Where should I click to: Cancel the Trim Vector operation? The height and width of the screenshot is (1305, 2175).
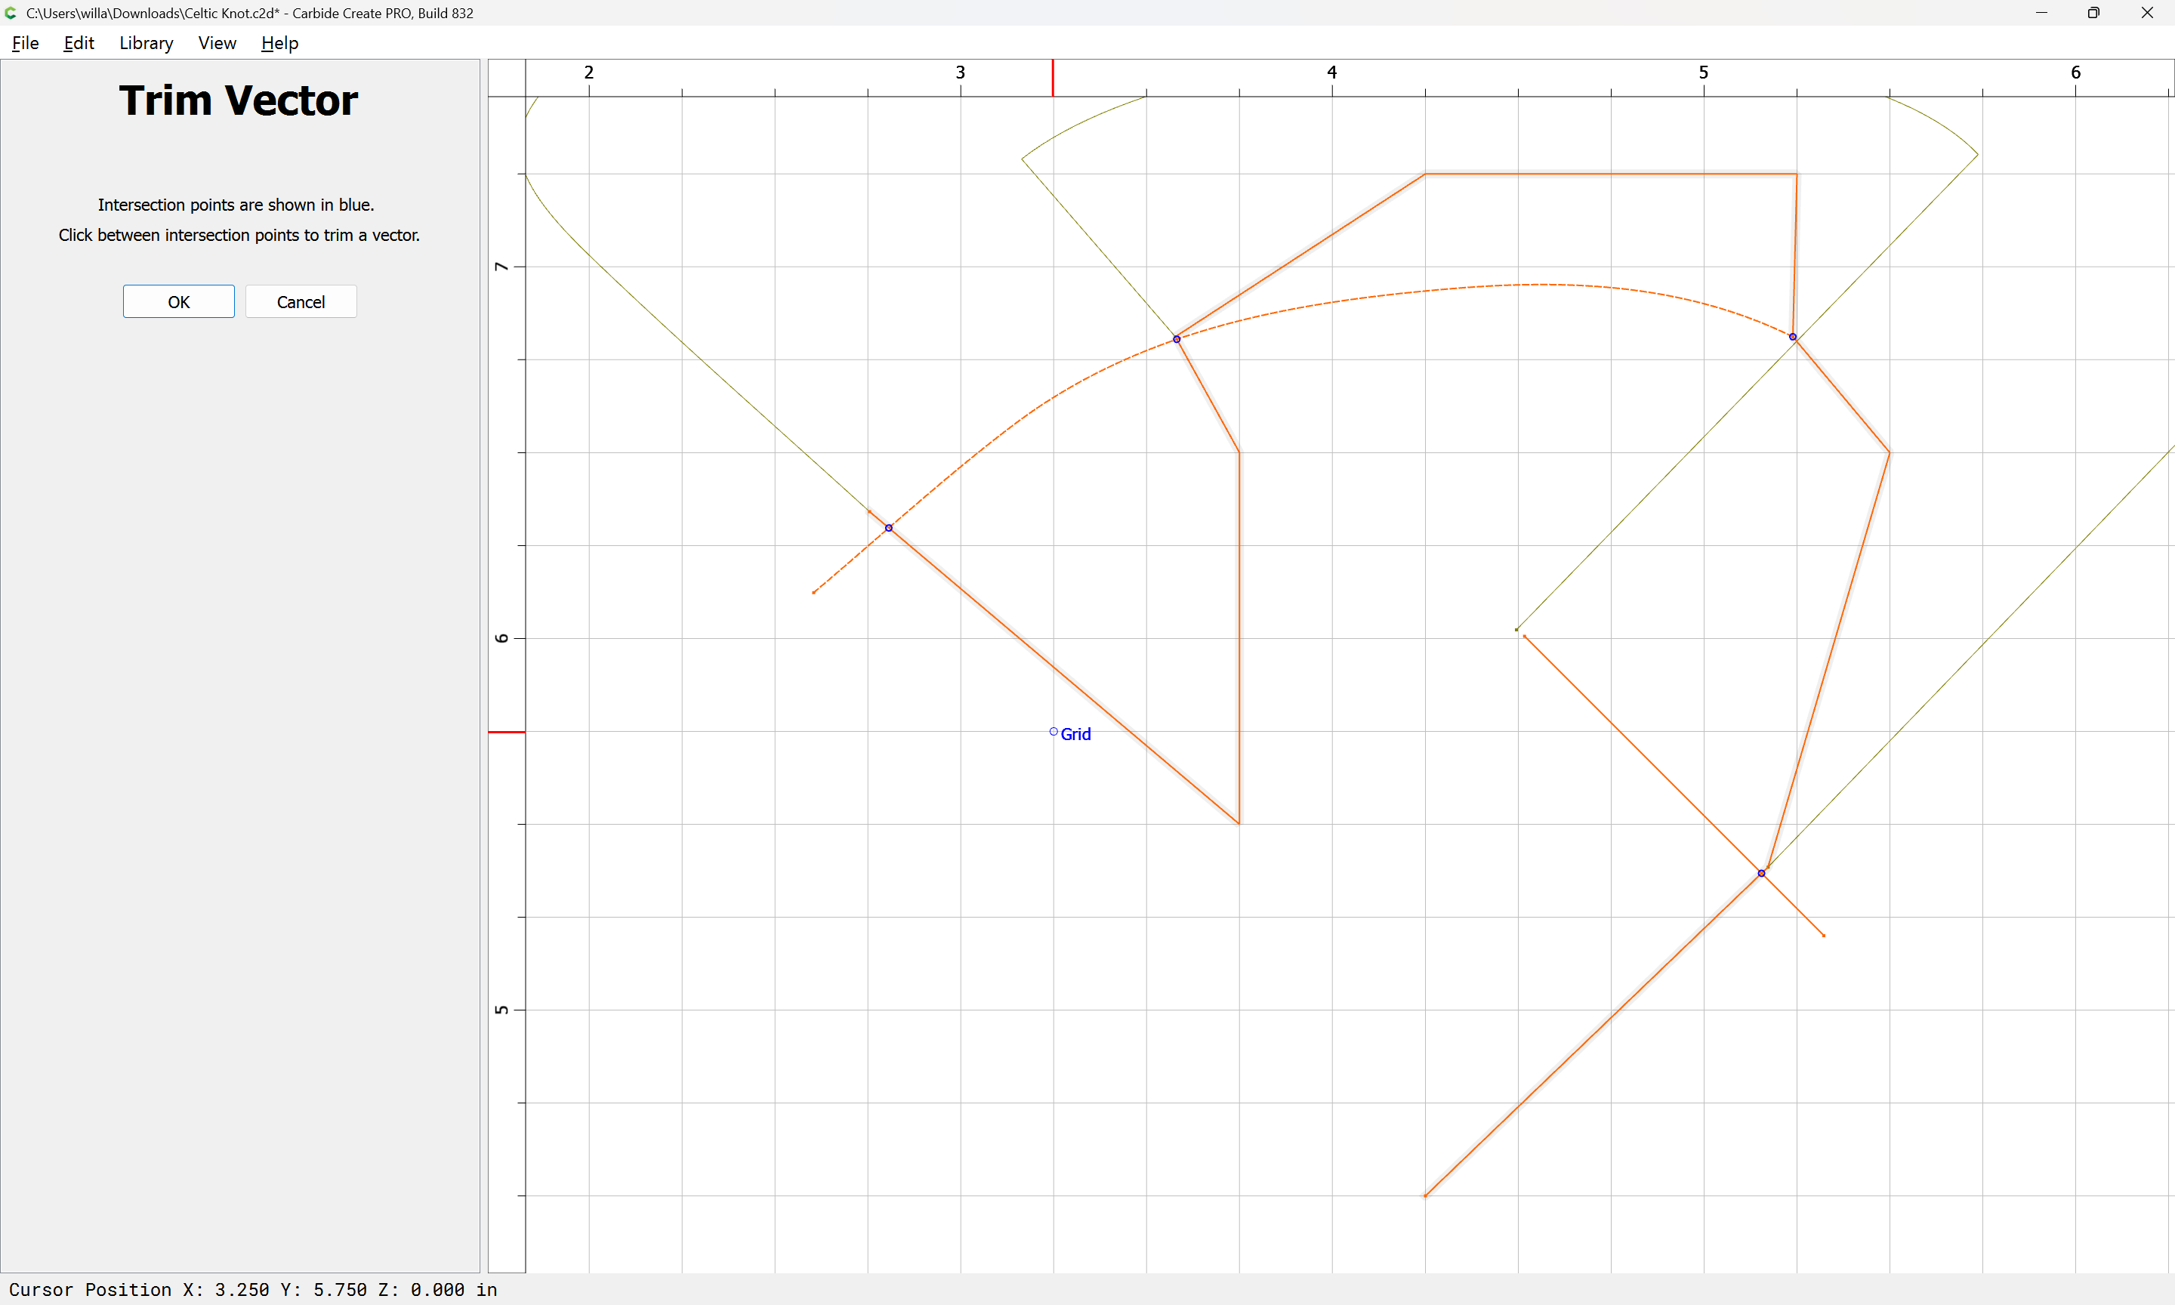[x=301, y=301]
